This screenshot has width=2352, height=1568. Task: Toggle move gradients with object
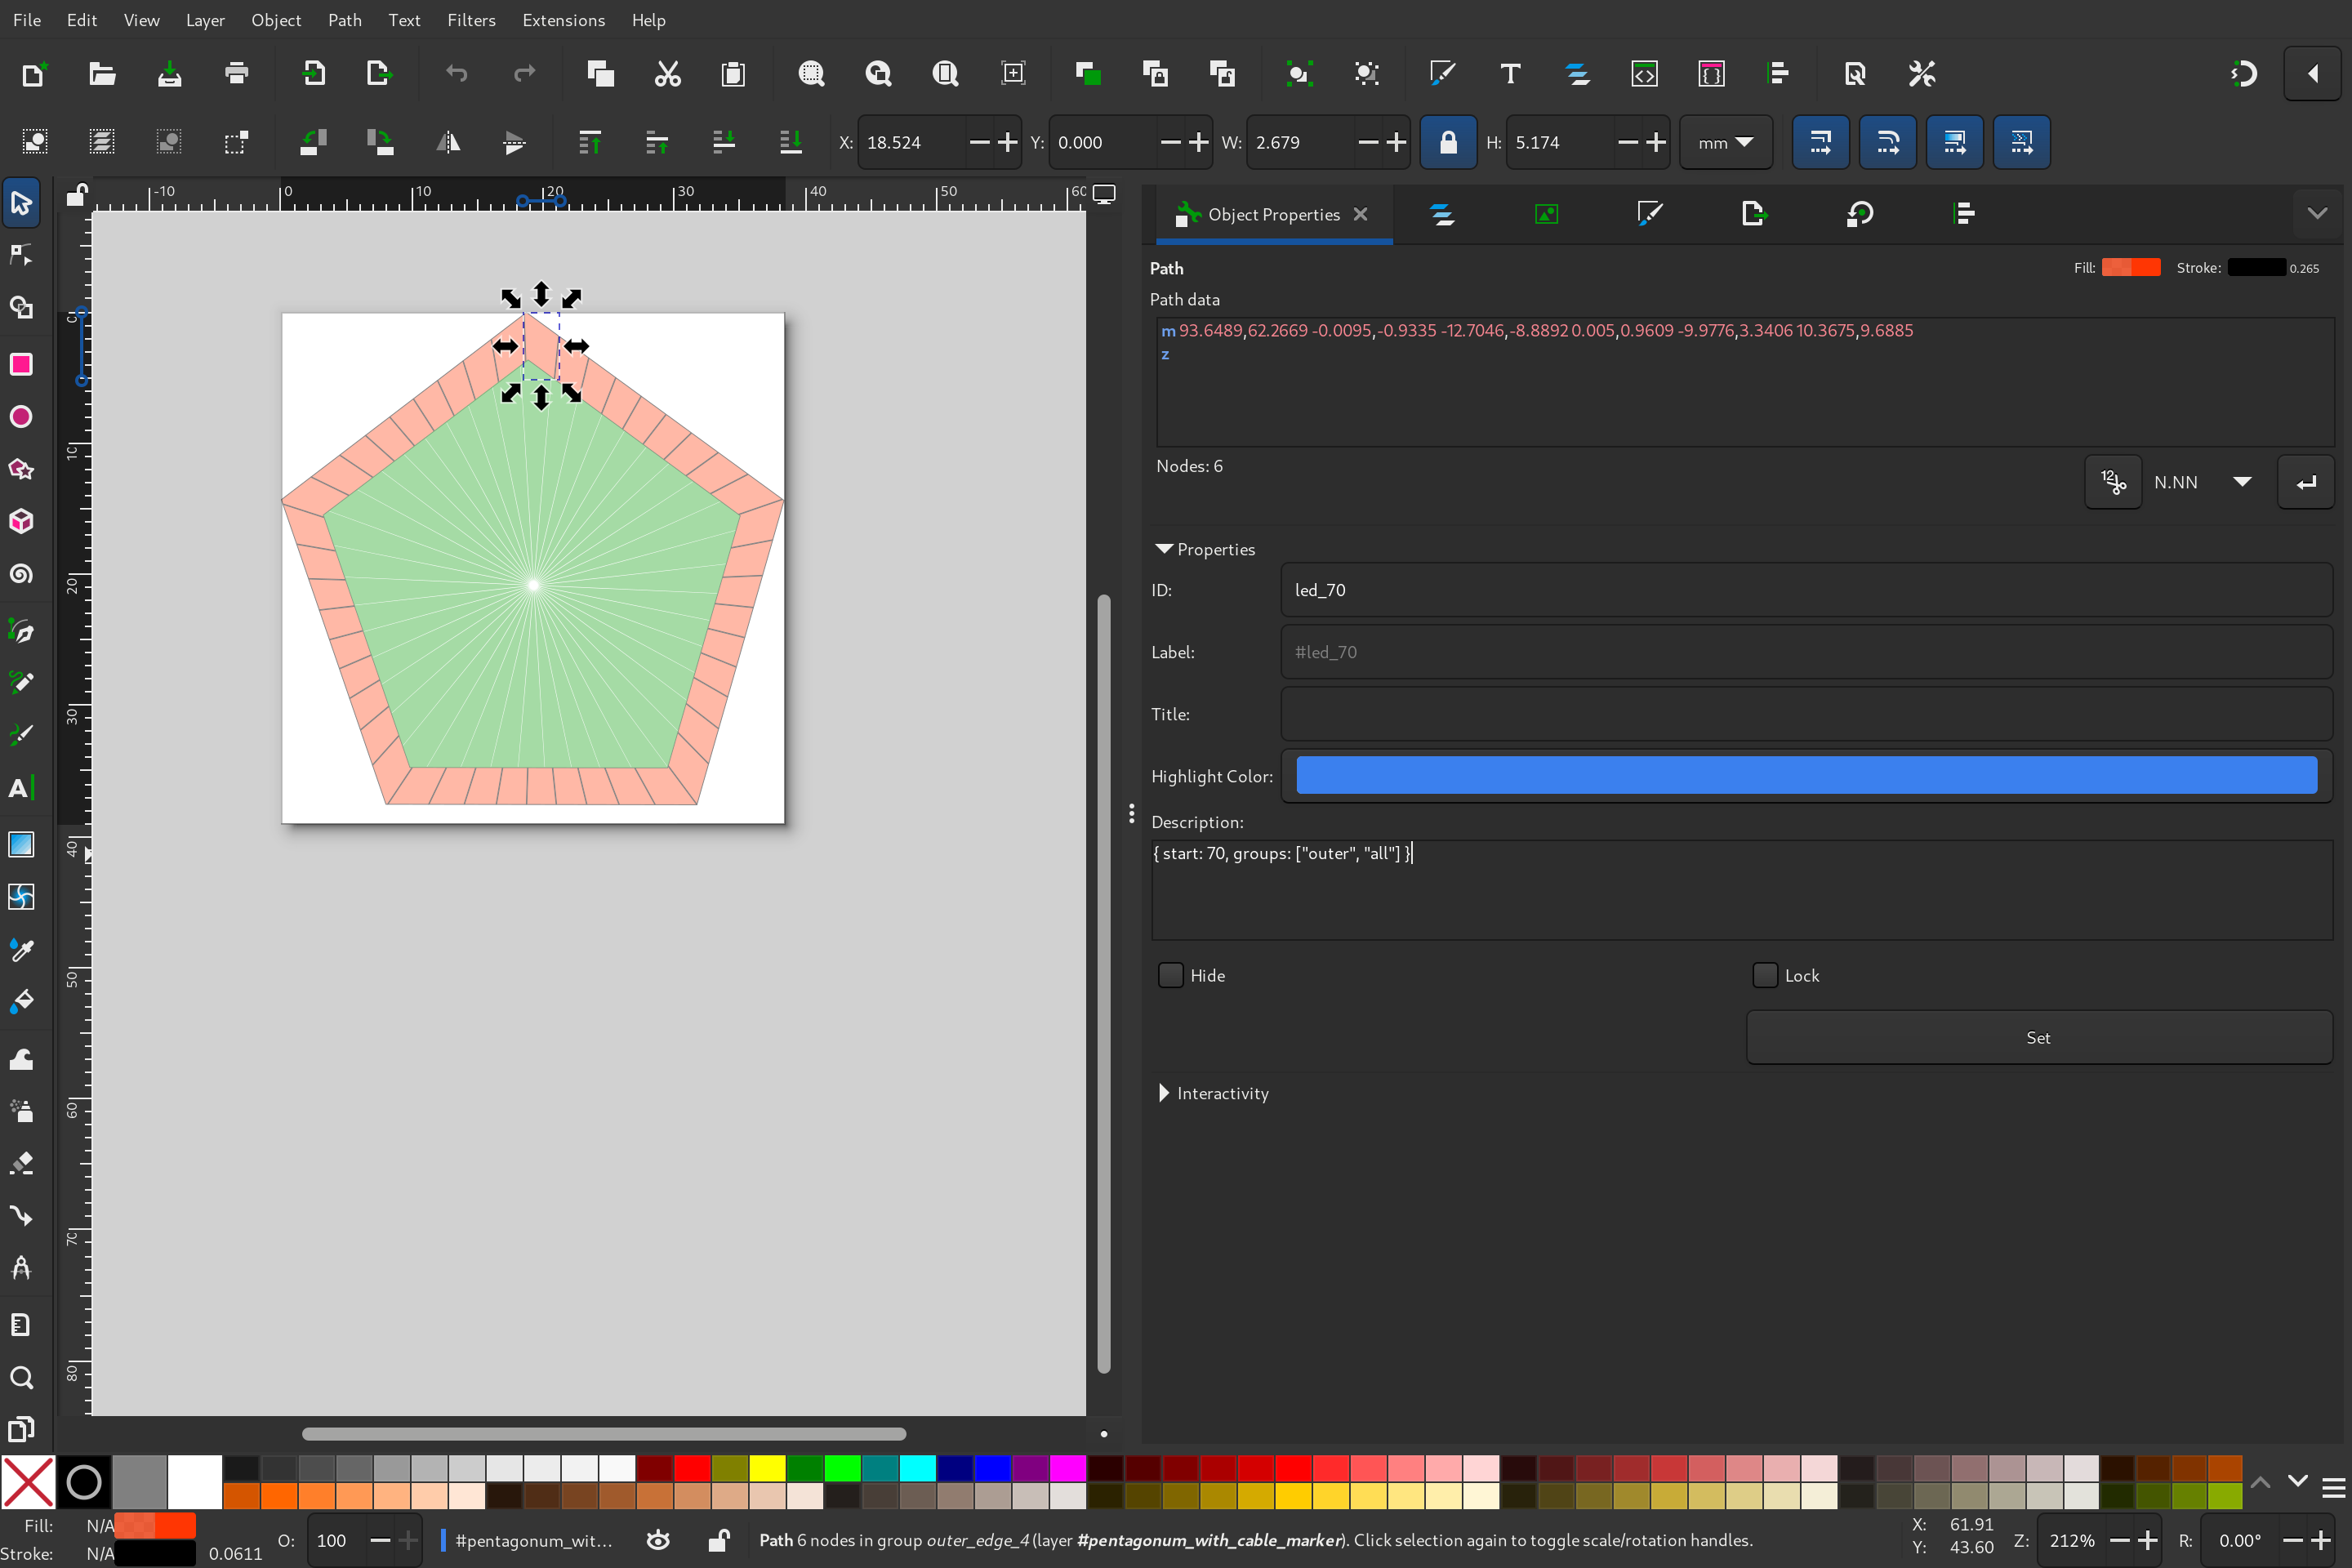click(x=1954, y=142)
